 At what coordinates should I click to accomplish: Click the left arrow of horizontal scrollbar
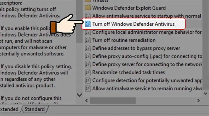[x=86, y=101]
